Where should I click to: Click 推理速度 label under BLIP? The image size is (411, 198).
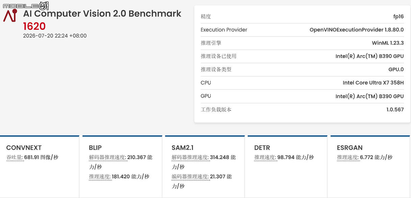(100, 177)
